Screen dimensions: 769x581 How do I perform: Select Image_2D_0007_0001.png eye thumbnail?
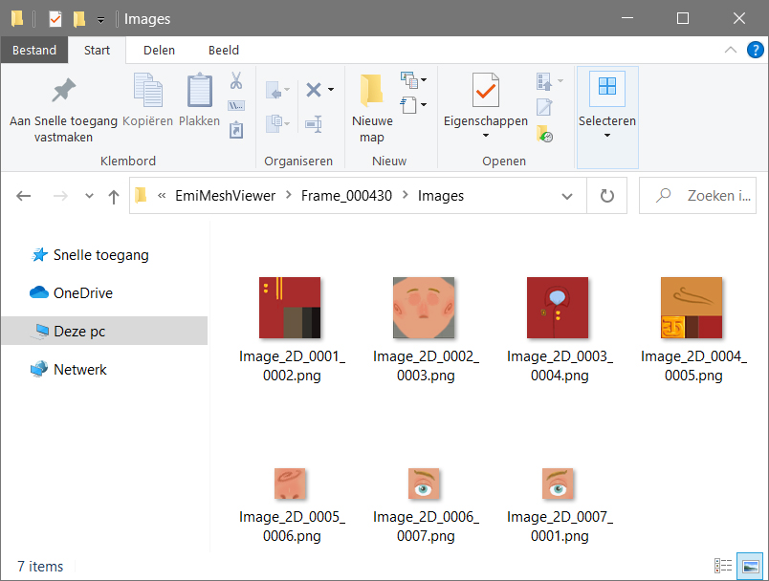tap(558, 484)
